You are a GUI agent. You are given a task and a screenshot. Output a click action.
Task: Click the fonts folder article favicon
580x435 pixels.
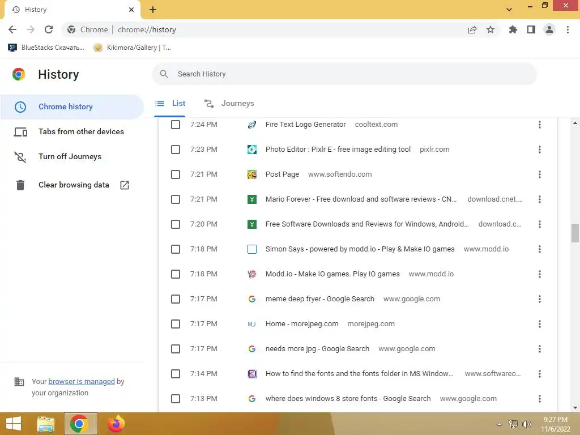pyautogui.click(x=252, y=374)
